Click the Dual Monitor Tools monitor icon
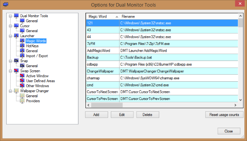 [x=16, y=16]
